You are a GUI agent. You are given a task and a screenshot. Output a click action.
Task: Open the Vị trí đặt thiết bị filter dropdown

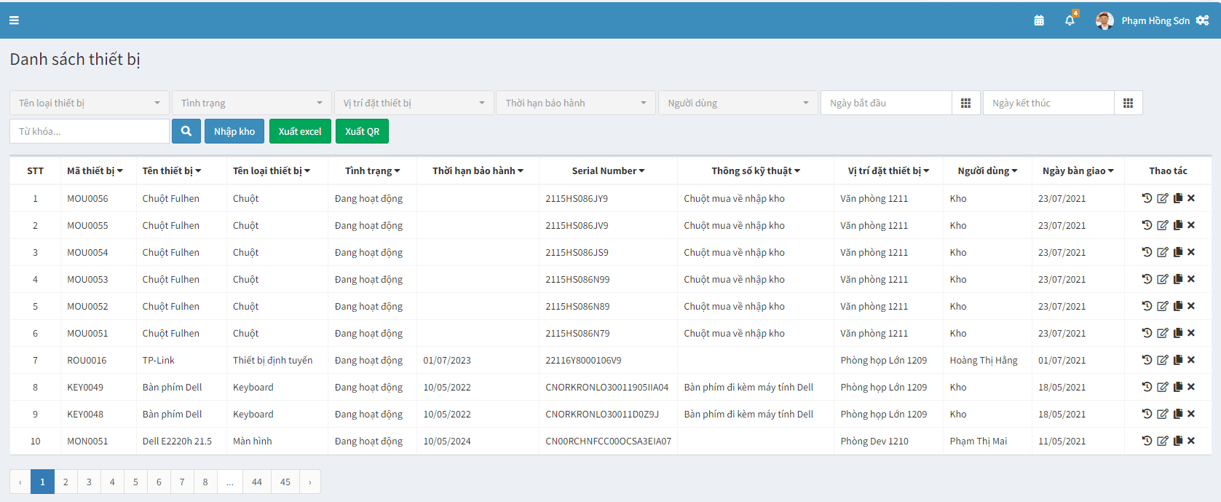point(414,103)
